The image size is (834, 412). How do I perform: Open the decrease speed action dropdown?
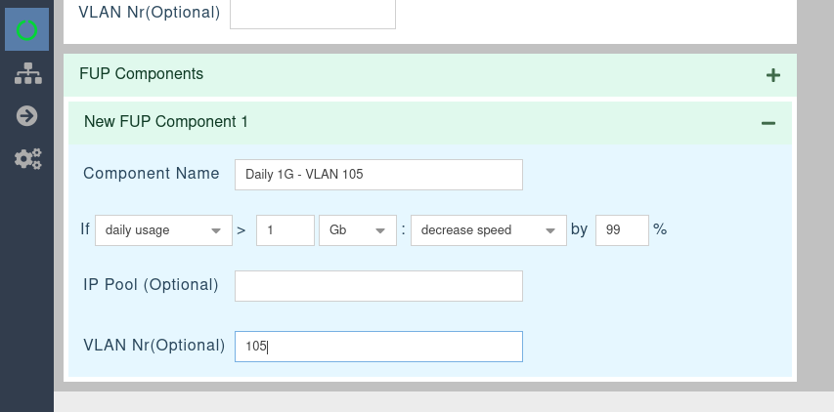pos(488,230)
